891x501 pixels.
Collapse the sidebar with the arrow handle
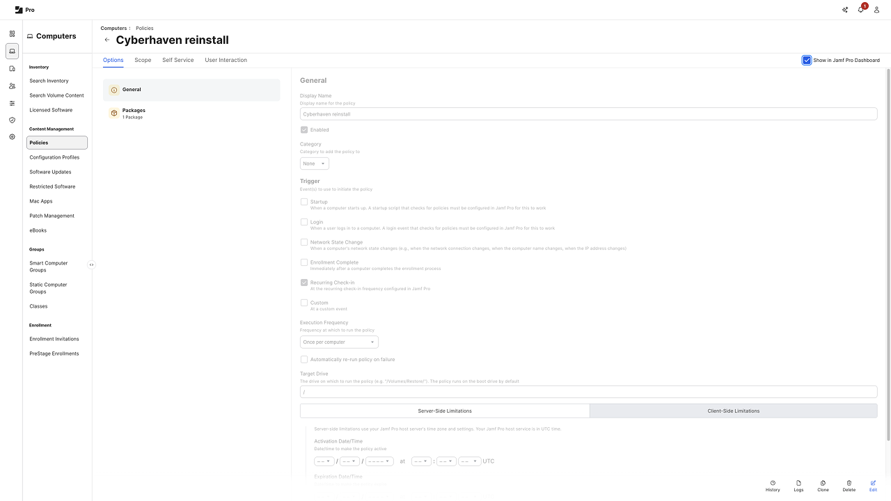(91, 264)
